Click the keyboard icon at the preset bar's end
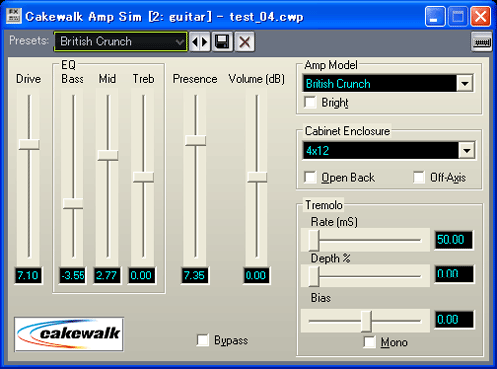 [x=481, y=42]
